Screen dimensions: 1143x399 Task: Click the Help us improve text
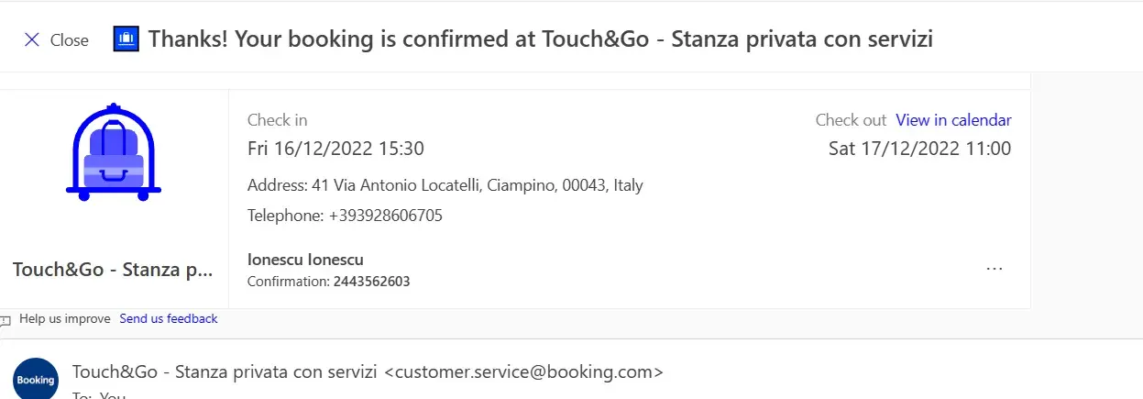(x=64, y=318)
